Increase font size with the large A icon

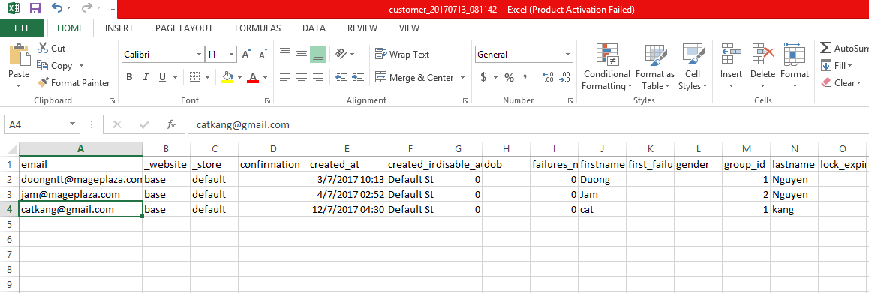pos(247,55)
